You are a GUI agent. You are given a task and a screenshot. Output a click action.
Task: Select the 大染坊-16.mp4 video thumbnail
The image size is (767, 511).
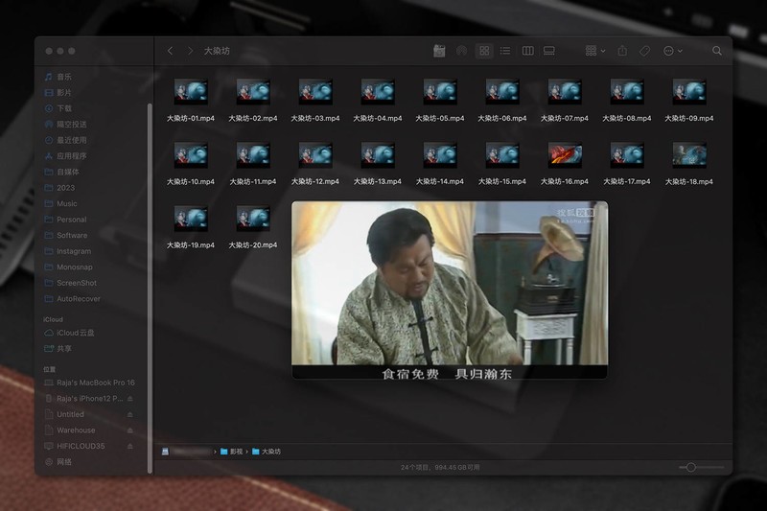click(x=565, y=154)
